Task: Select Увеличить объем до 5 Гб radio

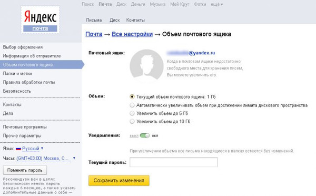Action: (132, 113)
